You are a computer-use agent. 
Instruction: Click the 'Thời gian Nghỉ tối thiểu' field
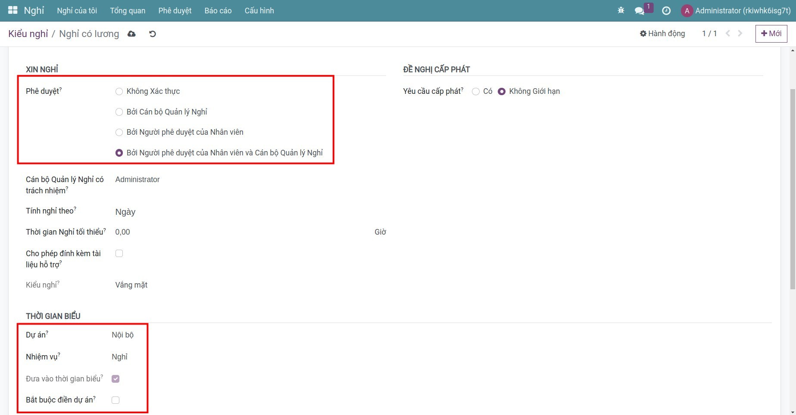241,232
